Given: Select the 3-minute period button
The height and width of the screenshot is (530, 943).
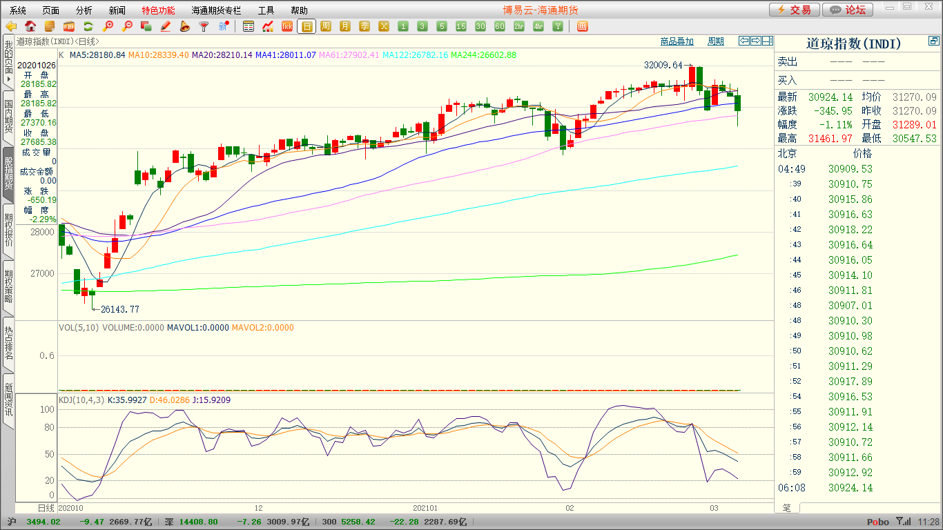Looking at the screenshot, I should [x=422, y=26].
